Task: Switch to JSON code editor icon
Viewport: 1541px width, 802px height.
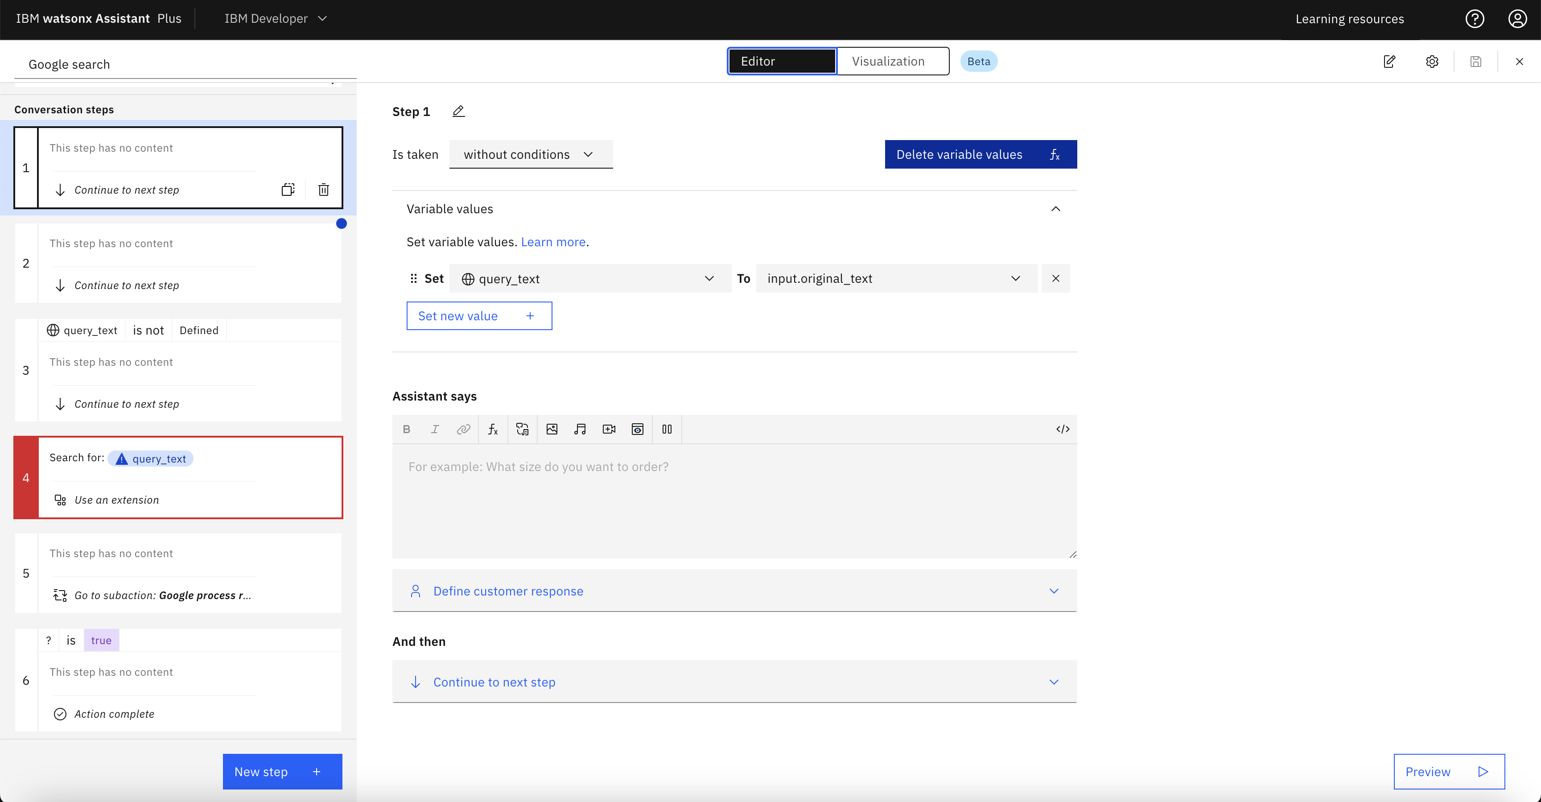Action: click(x=1063, y=429)
